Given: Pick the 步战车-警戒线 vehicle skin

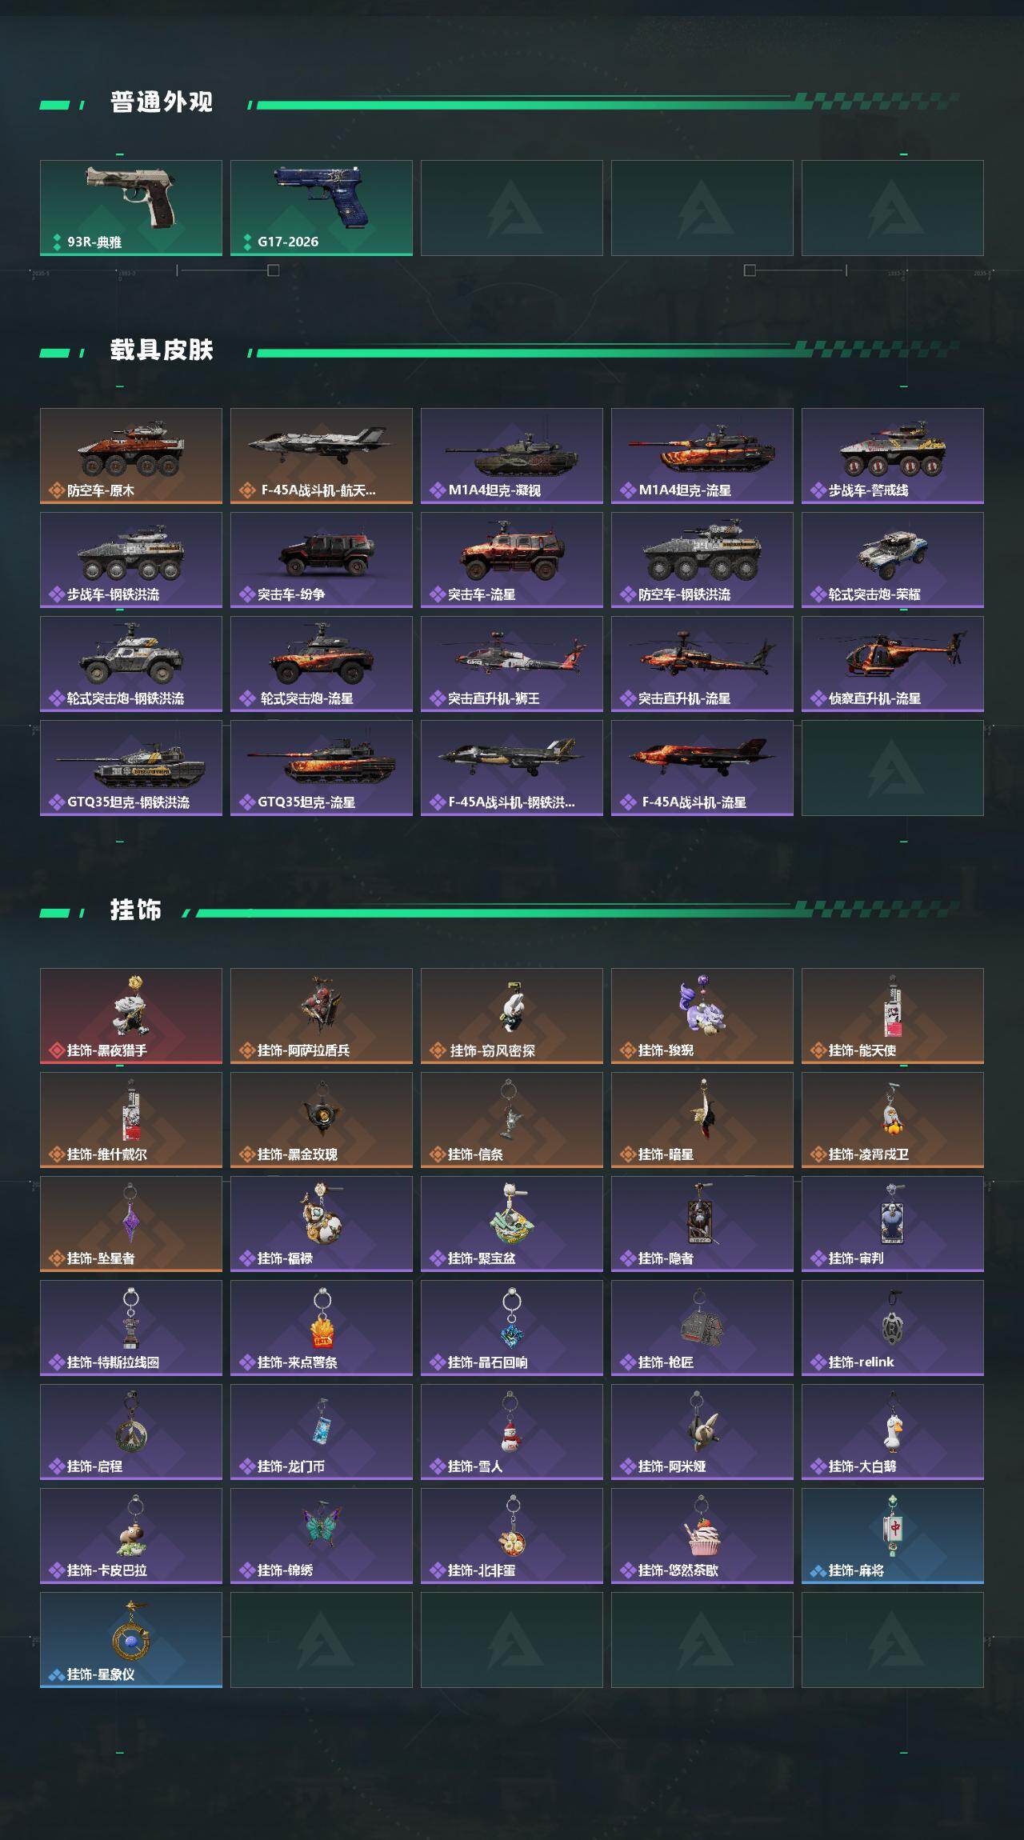Looking at the screenshot, I should click(893, 456).
